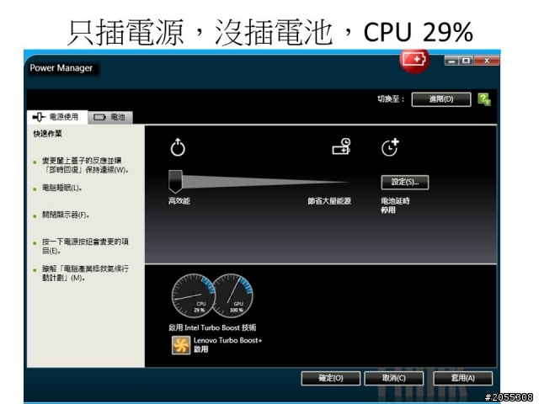Click the CPU 29% gauge
539x404 pixels.
[x=193, y=295]
